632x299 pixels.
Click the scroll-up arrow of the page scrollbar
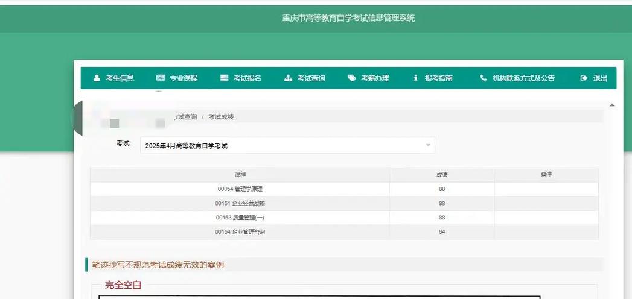point(612,105)
